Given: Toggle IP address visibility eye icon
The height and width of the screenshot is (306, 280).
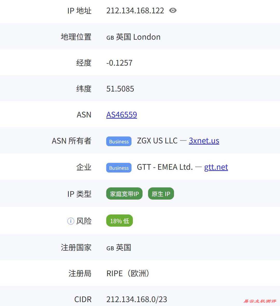Looking at the screenshot, I should pyautogui.click(x=173, y=10).
